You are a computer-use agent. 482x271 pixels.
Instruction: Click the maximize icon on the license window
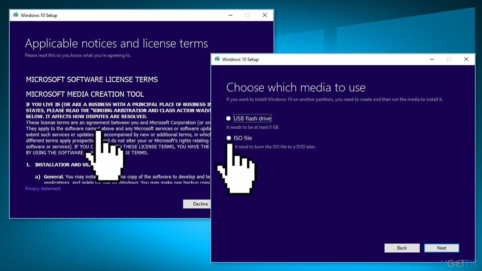(x=247, y=15)
